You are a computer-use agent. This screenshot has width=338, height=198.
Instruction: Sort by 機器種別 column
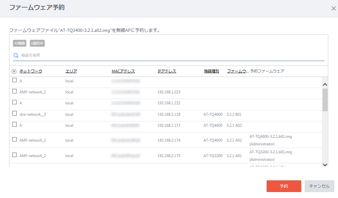tap(212, 71)
